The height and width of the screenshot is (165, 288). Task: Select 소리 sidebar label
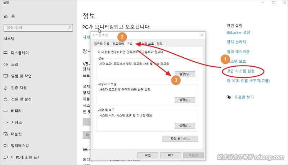pos(14,64)
